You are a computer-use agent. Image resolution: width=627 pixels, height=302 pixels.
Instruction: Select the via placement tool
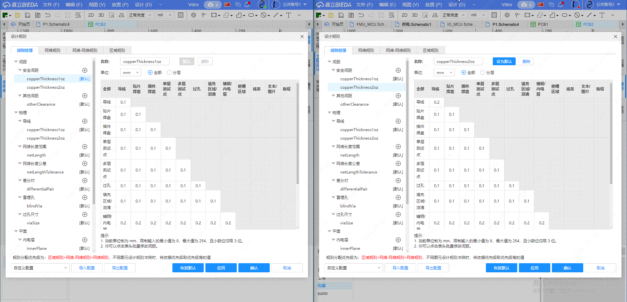[194, 15]
